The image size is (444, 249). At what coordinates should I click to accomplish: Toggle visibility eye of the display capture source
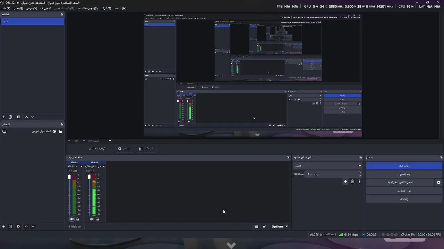point(54,131)
